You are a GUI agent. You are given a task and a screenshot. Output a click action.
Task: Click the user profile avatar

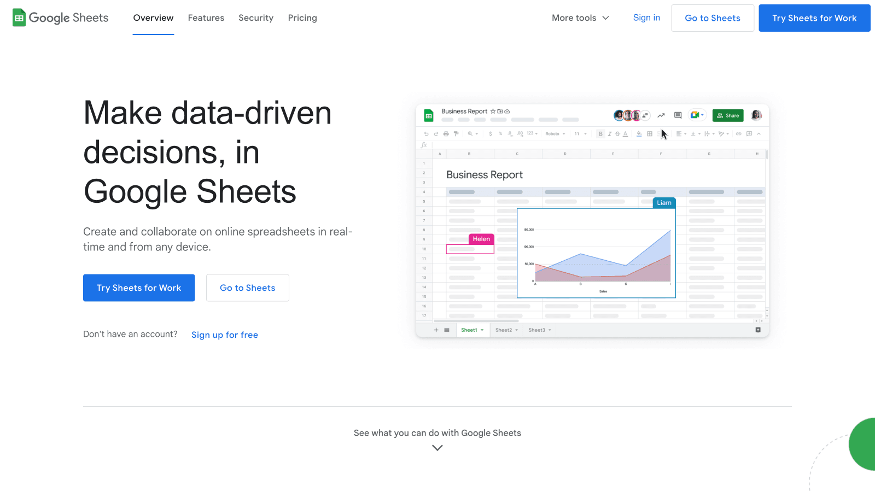pos(756,115)
